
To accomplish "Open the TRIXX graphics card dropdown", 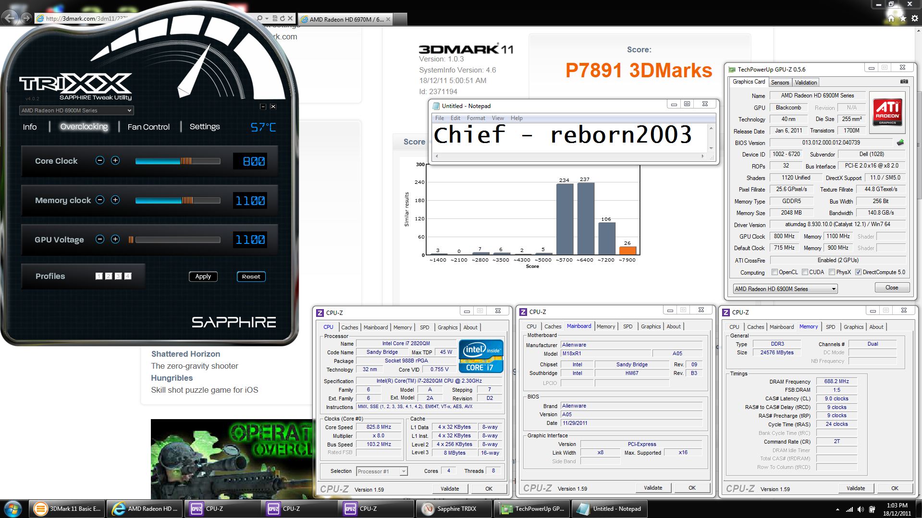I will [76, 110].
